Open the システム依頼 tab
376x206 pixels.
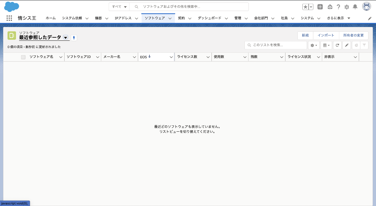(x=72, y=18)
